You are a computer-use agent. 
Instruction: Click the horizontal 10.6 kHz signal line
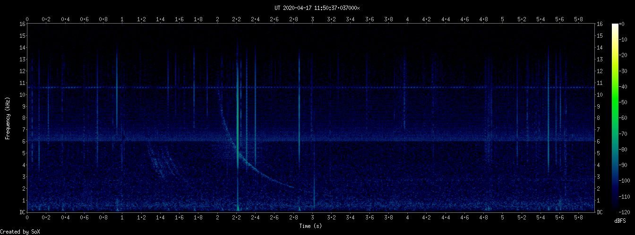coord(311,87)
